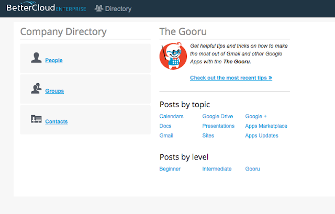View Sites topic posts
The image size is (335, 214).
tap(208, 136)
